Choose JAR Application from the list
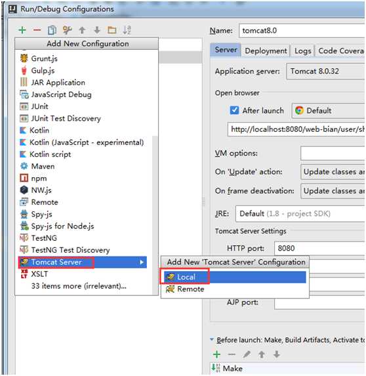This screenshot has height=376, width=366. pos(83,83)
